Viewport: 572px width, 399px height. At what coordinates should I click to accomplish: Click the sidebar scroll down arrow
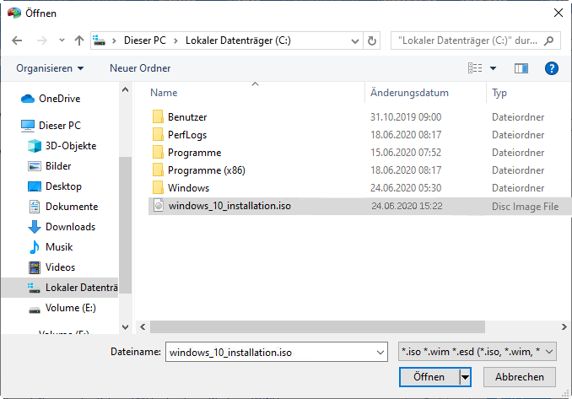click(x=125, y=327)
